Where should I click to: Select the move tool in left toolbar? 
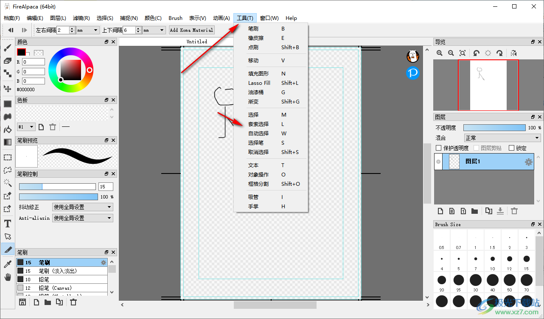[x=7, y=89]
